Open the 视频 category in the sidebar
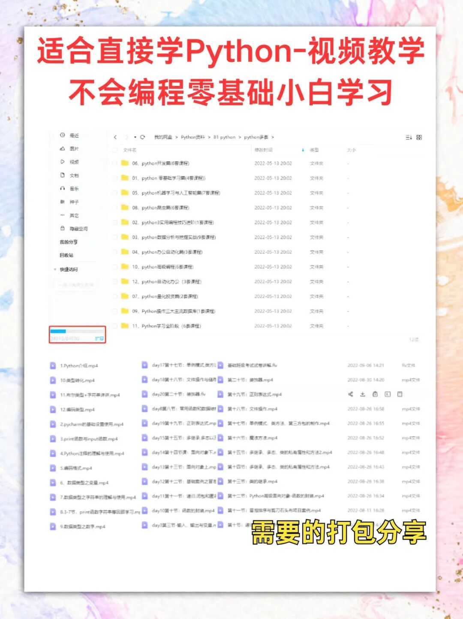Image resolution: width=463 pixels, height=619 pixels. (x=74, y=162)
